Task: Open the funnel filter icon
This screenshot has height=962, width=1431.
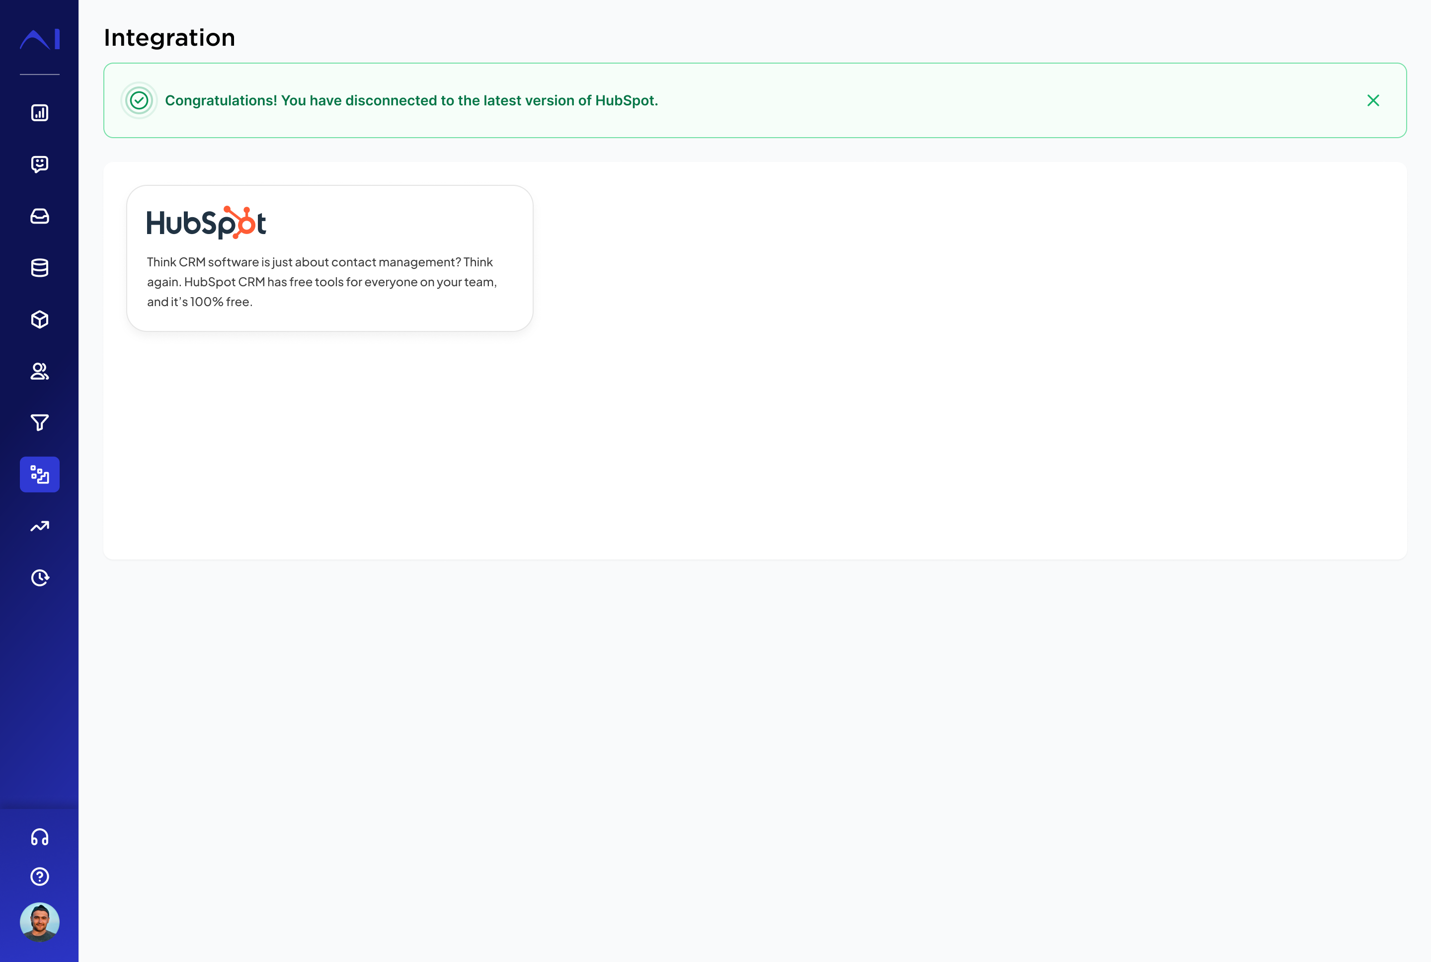Action: click(40, 423)
